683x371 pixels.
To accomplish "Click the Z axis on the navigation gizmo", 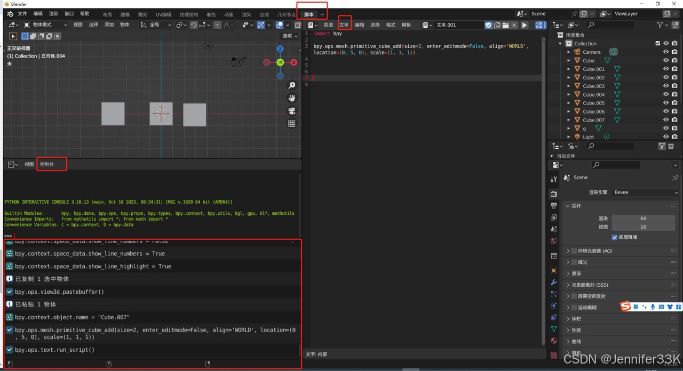I will (280, 49).
